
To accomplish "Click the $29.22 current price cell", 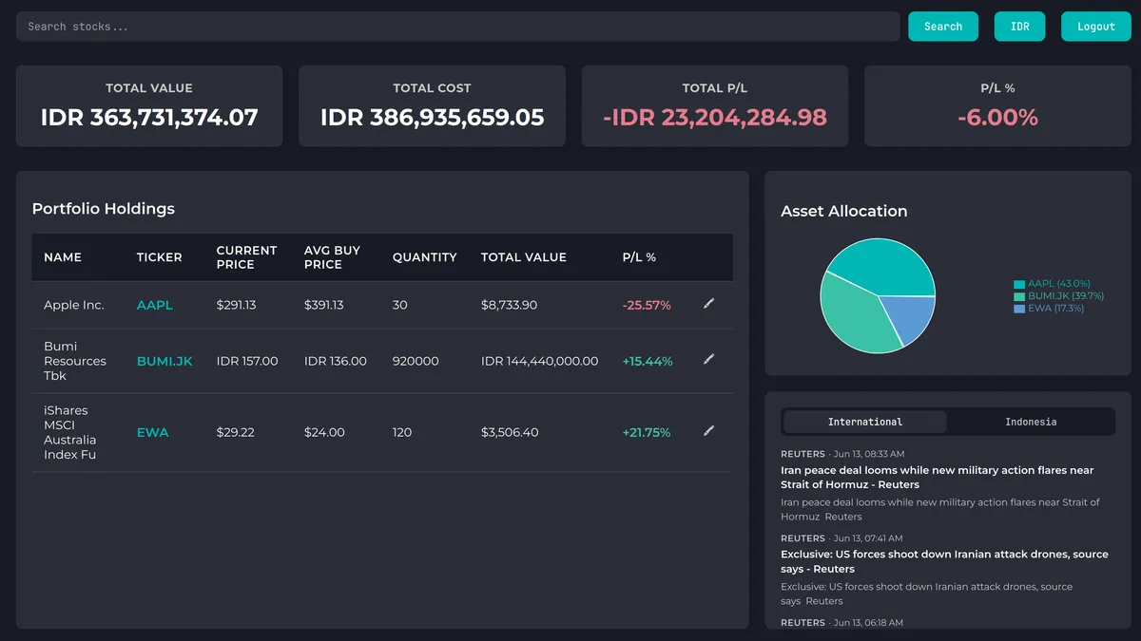I will click(234, 432).
